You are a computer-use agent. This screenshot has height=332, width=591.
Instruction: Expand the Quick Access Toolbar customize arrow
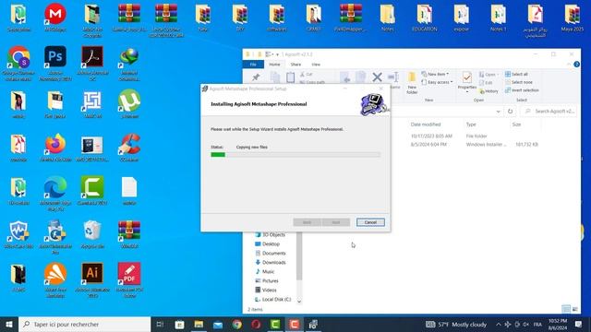click(x=277, y=54)
